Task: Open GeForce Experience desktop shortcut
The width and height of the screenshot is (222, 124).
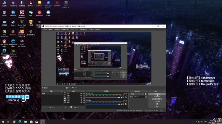Action: tap(13, 53)
